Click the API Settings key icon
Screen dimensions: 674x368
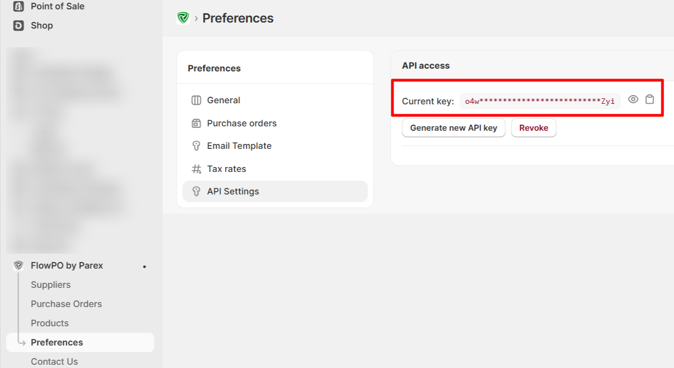(196, 192)
